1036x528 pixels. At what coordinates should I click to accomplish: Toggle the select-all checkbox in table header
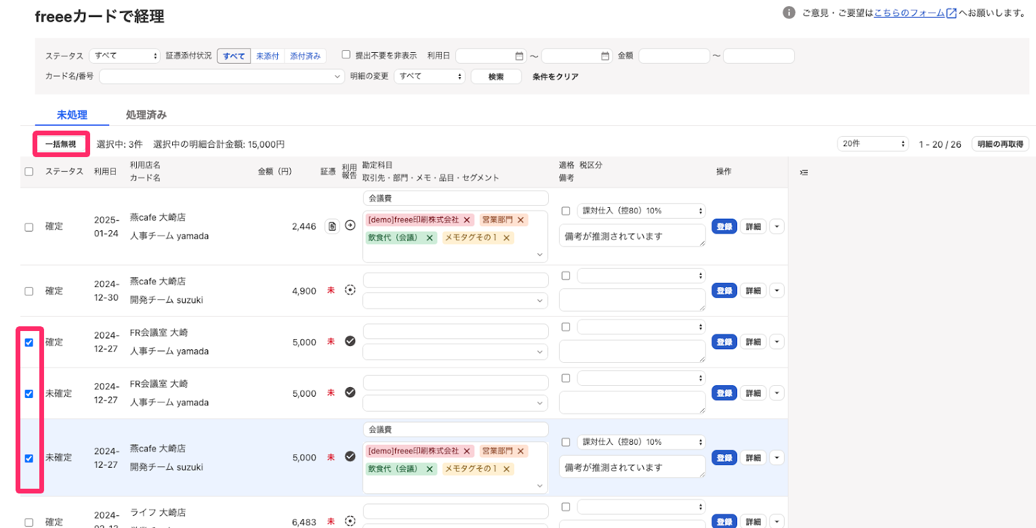28,172
